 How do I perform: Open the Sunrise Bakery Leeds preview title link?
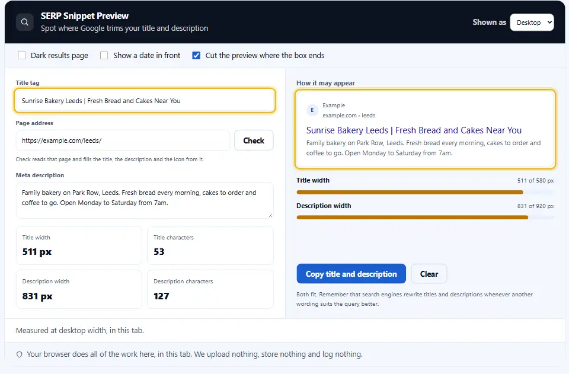[414, 130]
